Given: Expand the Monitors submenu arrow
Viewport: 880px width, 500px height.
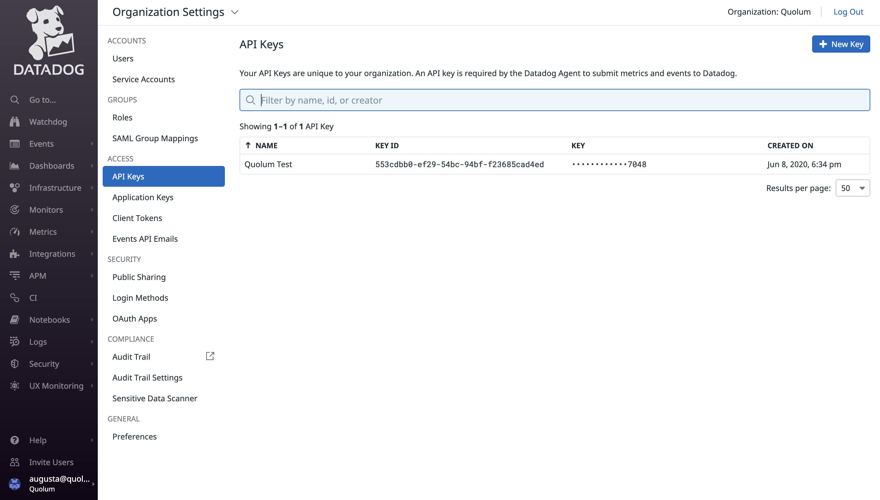Looking at the screenshot, I should (x=92, y=210).
